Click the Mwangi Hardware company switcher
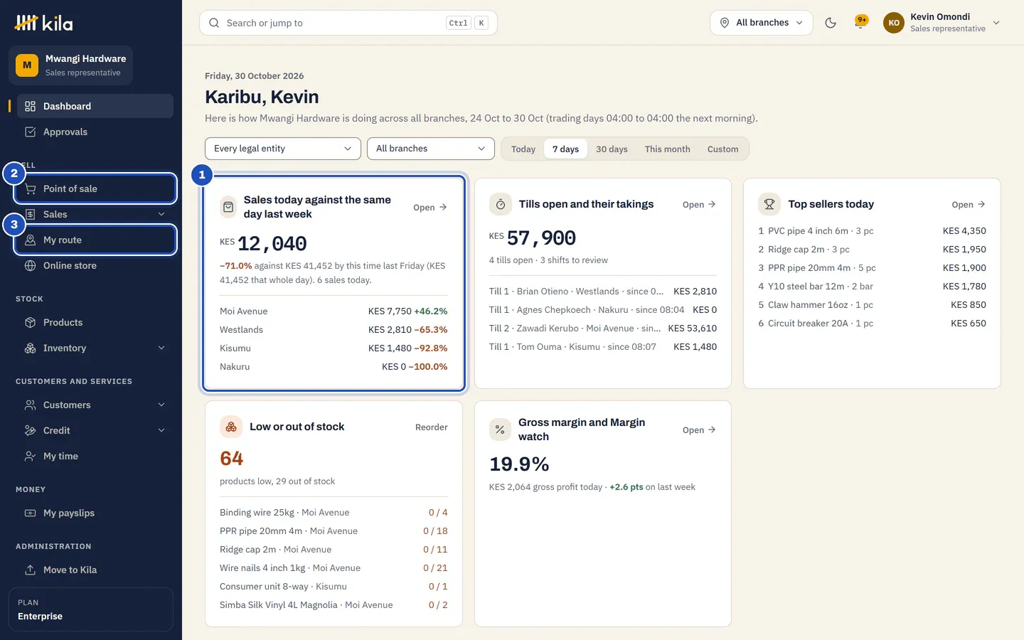 pyautogui.click(x=71, y=65)
